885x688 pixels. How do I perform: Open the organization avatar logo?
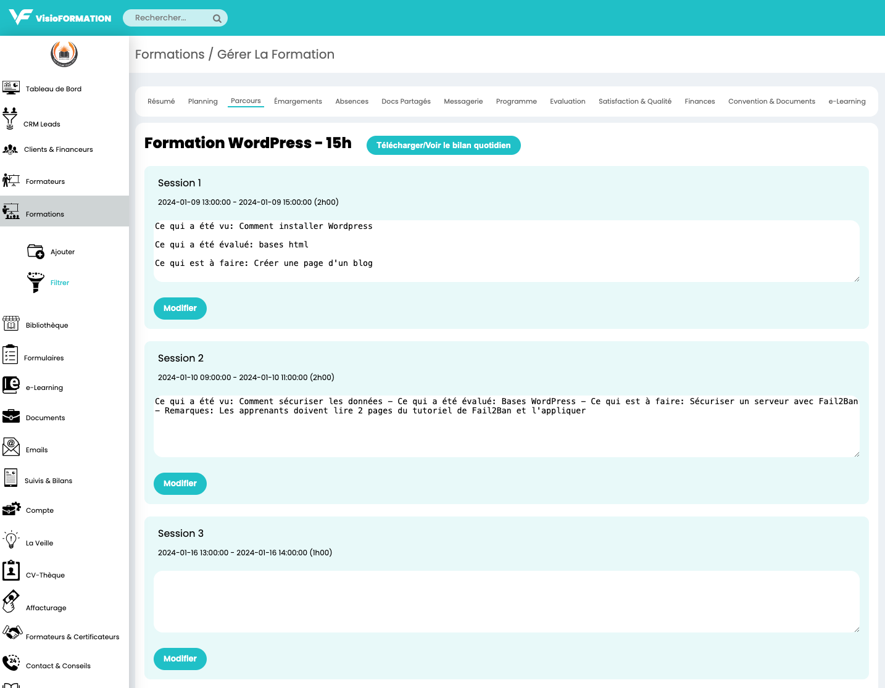point(64,54)
